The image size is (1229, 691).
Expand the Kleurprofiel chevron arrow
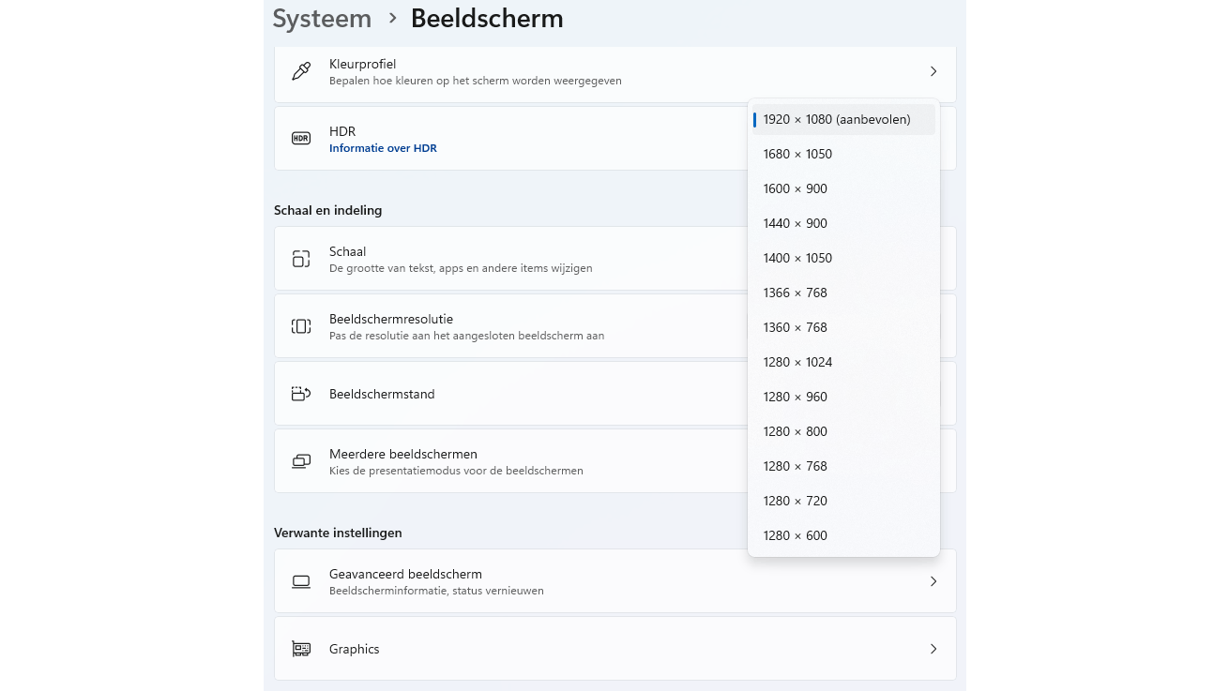933,71
